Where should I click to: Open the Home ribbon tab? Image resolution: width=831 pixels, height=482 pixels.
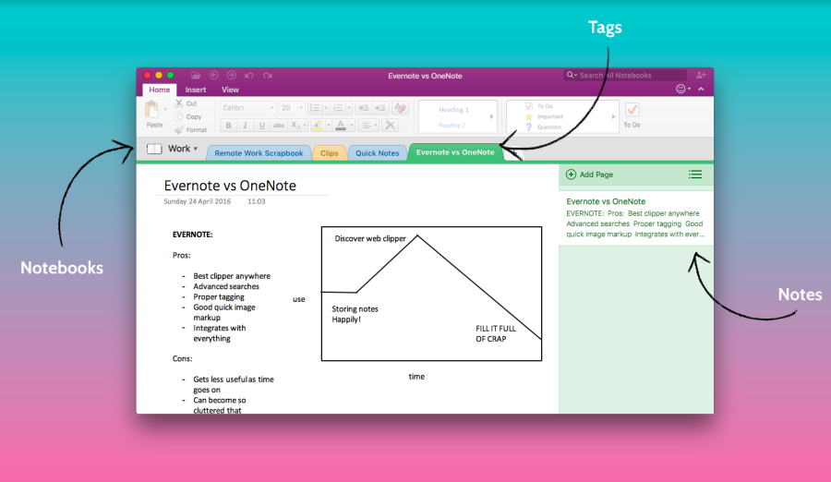[x=159, y=90]
